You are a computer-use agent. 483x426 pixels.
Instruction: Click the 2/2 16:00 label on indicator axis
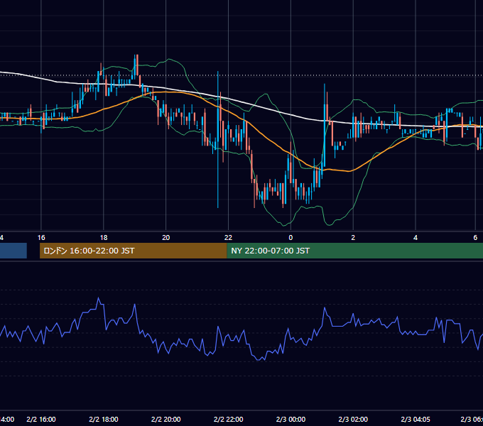tap(41, 419)
